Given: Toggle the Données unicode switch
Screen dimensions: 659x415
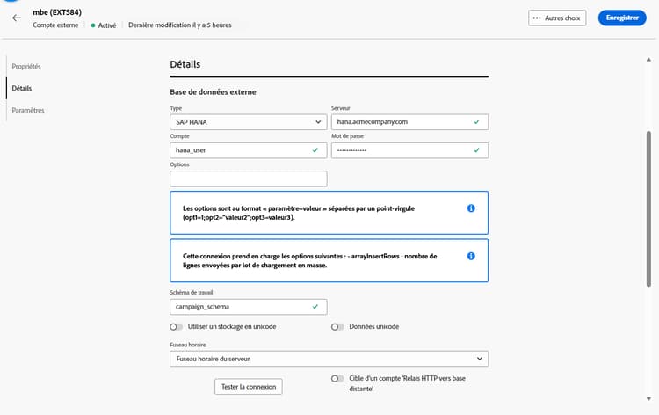Looking at the screenshot, I should pyautogui.click(x=337, y=327).
